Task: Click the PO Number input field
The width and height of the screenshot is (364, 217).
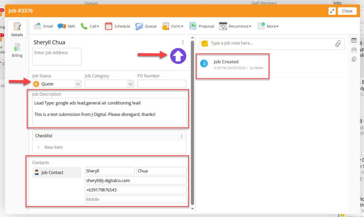Action: point(162,84)
